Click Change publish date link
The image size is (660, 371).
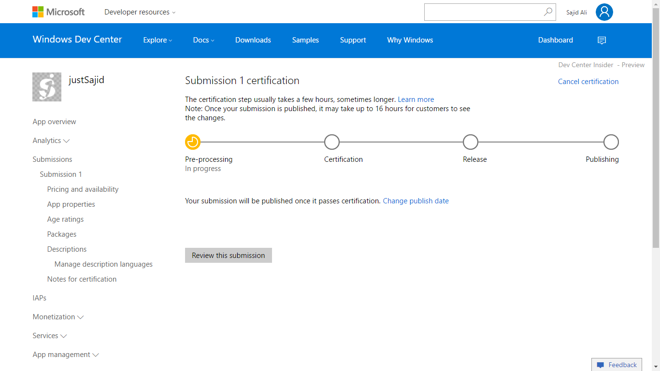(416, 201)
